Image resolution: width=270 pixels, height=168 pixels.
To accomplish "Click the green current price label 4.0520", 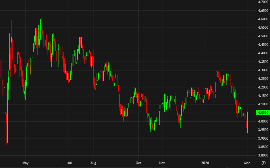I will click(263, 112).
